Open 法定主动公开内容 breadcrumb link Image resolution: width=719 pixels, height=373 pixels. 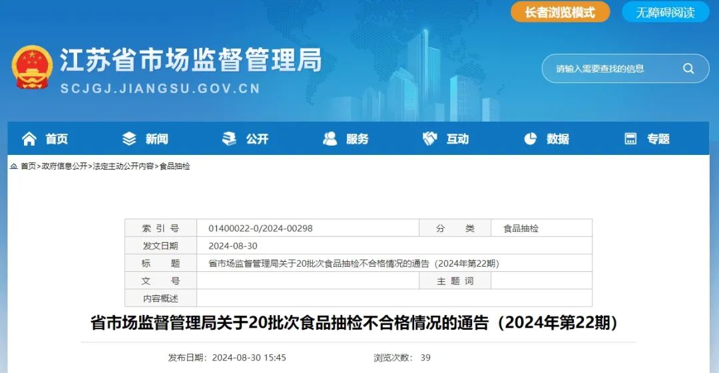click(123, 166)
